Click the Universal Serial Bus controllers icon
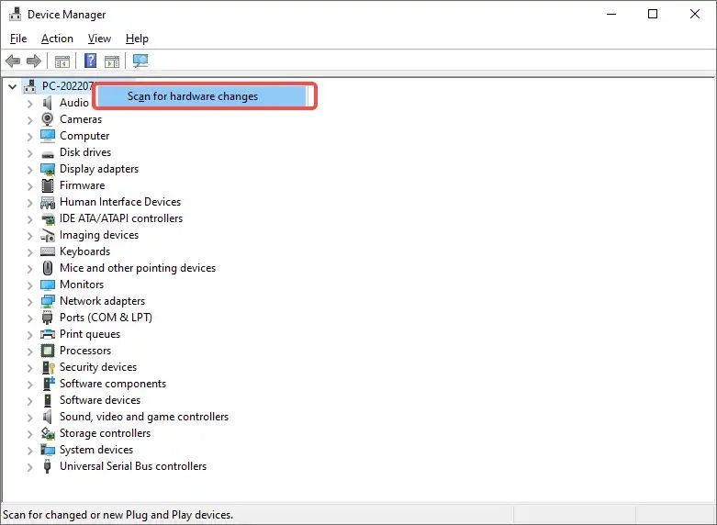This screenshot has height=525, width=717. tap(48, 466)
